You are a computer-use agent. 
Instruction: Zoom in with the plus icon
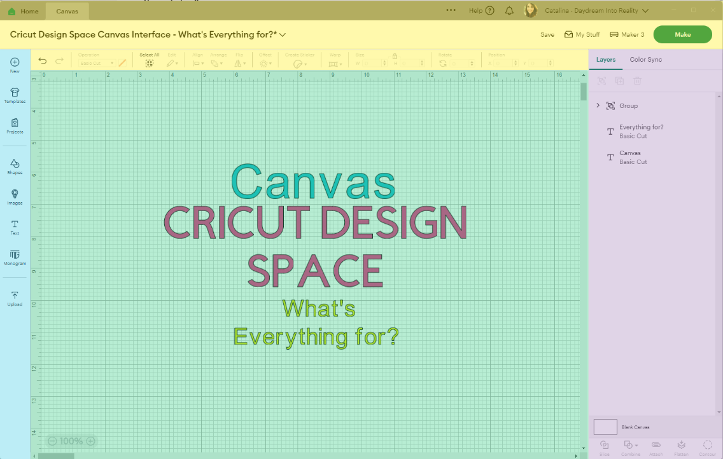(91, 441)
